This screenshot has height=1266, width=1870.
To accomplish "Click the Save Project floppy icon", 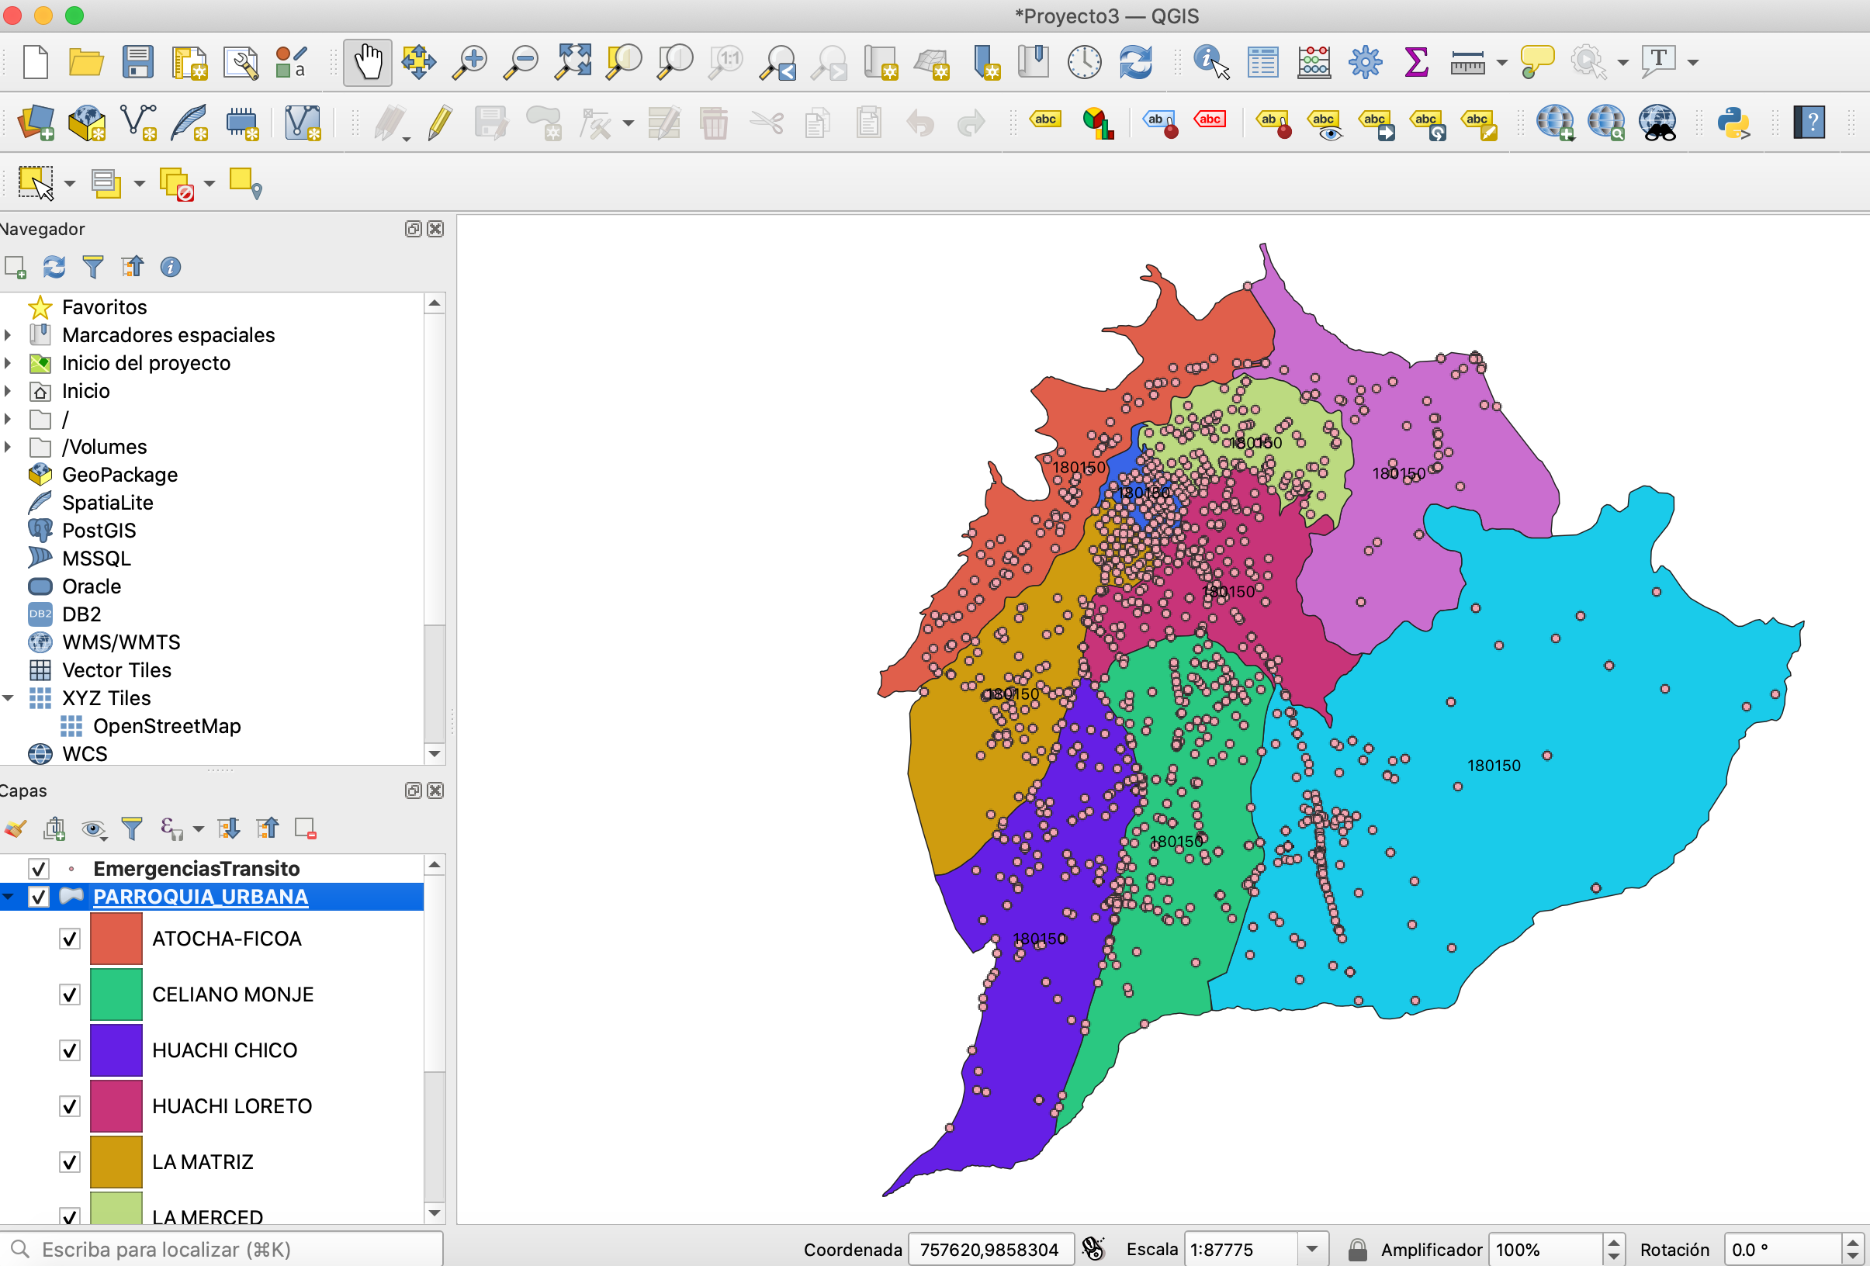I will [137, 62].
